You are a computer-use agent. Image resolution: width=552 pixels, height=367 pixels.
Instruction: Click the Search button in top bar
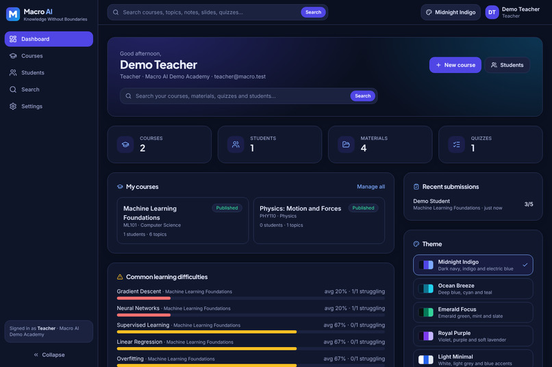(x=313, y=12)
